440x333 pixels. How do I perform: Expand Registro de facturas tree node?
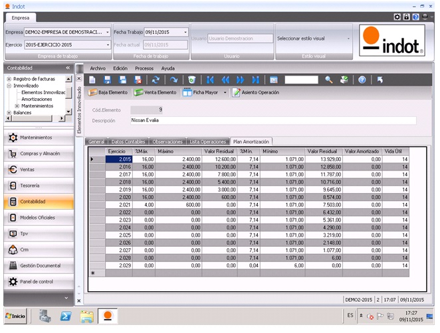tap(9, 78)
